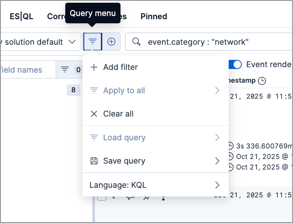Click the pin icon in event row
The height and width of the screenshot is (223, 293).
(146, 197)
